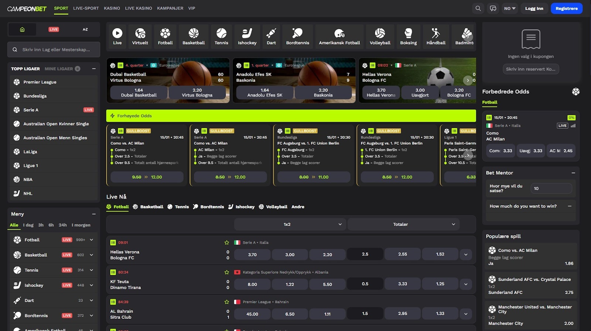The width and height of the screenshot is (591, 331).
Task: Open the search magnifier icon in header
Action: 478,8
